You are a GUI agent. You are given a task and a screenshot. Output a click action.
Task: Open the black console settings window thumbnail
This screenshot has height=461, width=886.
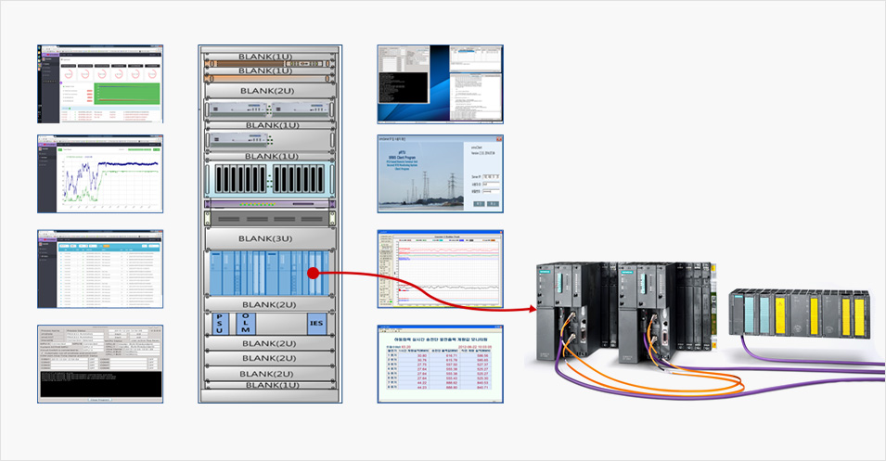(x=99, y=364)
